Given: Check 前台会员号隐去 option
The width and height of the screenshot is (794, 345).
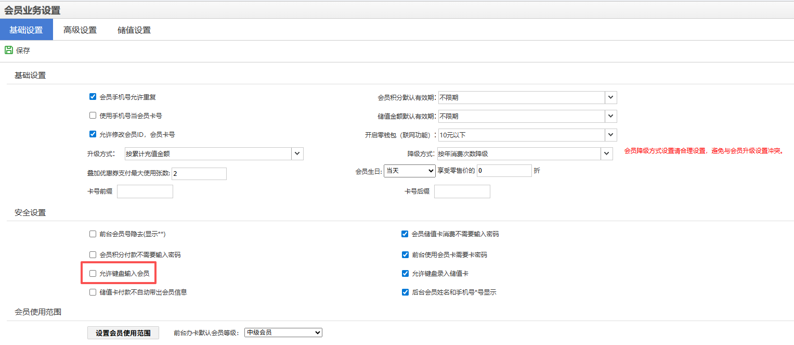Looking at the screenshot, I should coord(93,234).
